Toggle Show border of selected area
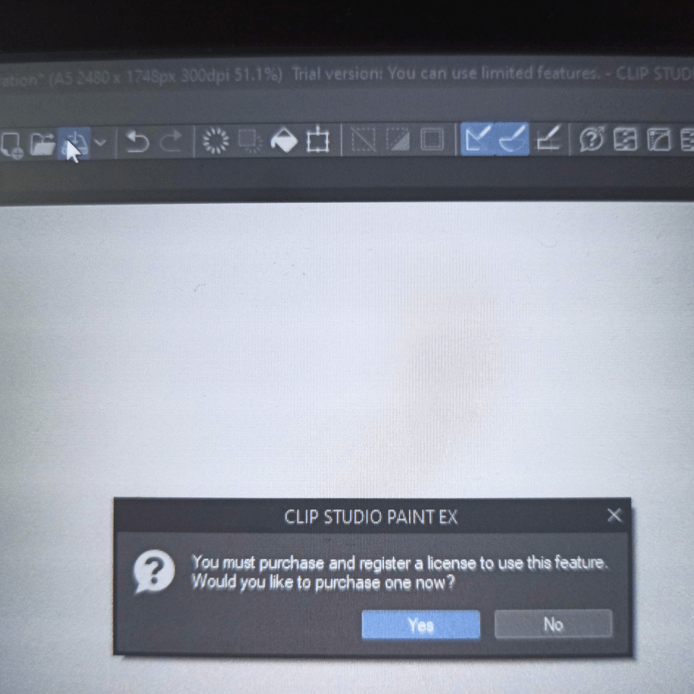The width and height of the screenshot is (694, 694). [432, 140]
